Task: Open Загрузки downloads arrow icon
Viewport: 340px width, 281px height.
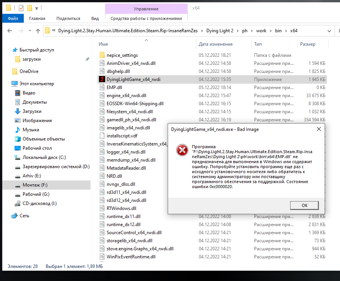Action: tap(18, 111)
